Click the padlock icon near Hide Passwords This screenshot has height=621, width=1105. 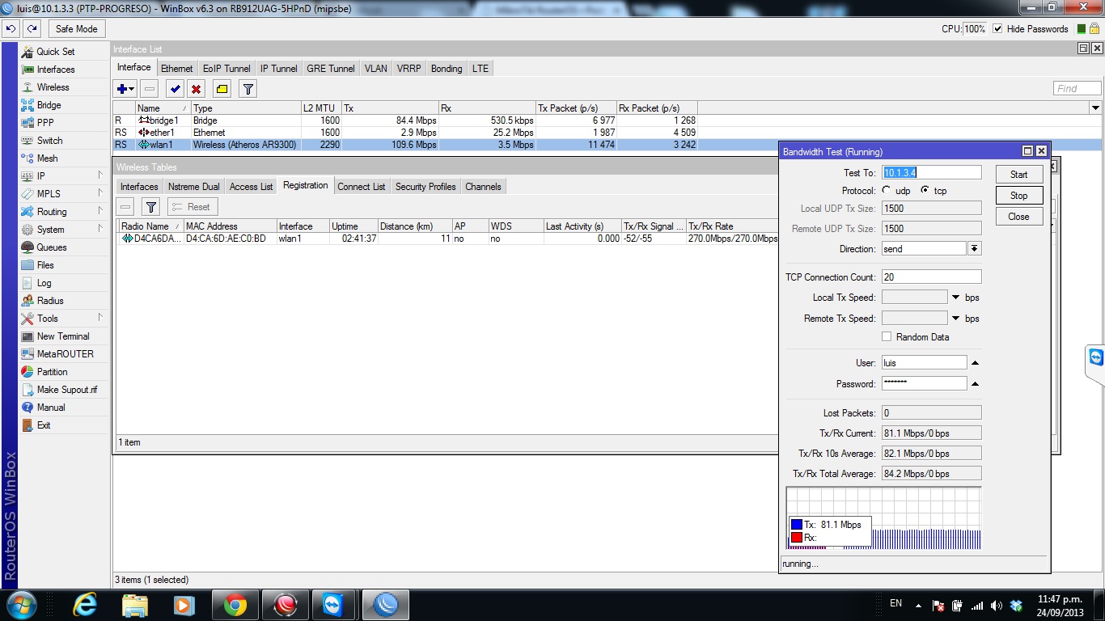tap(1094, 28)
